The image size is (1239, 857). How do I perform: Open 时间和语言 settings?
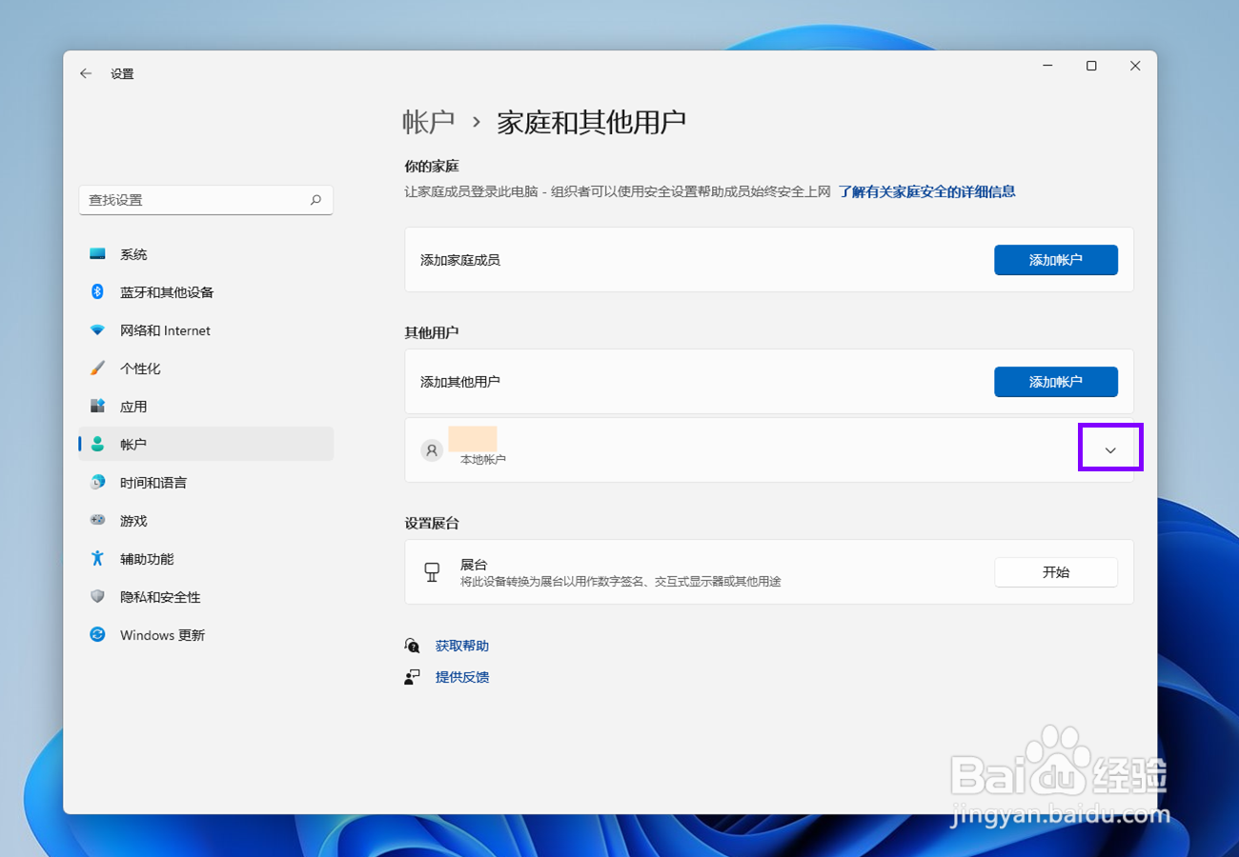(x=206, y=483)
